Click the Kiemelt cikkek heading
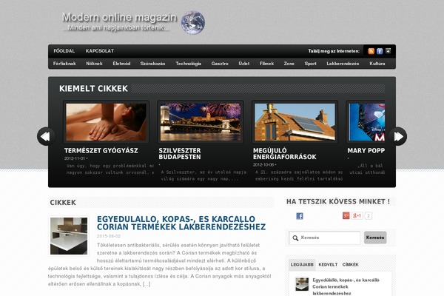This screenshot has height=296, width=444. click(x=94, y=89)
